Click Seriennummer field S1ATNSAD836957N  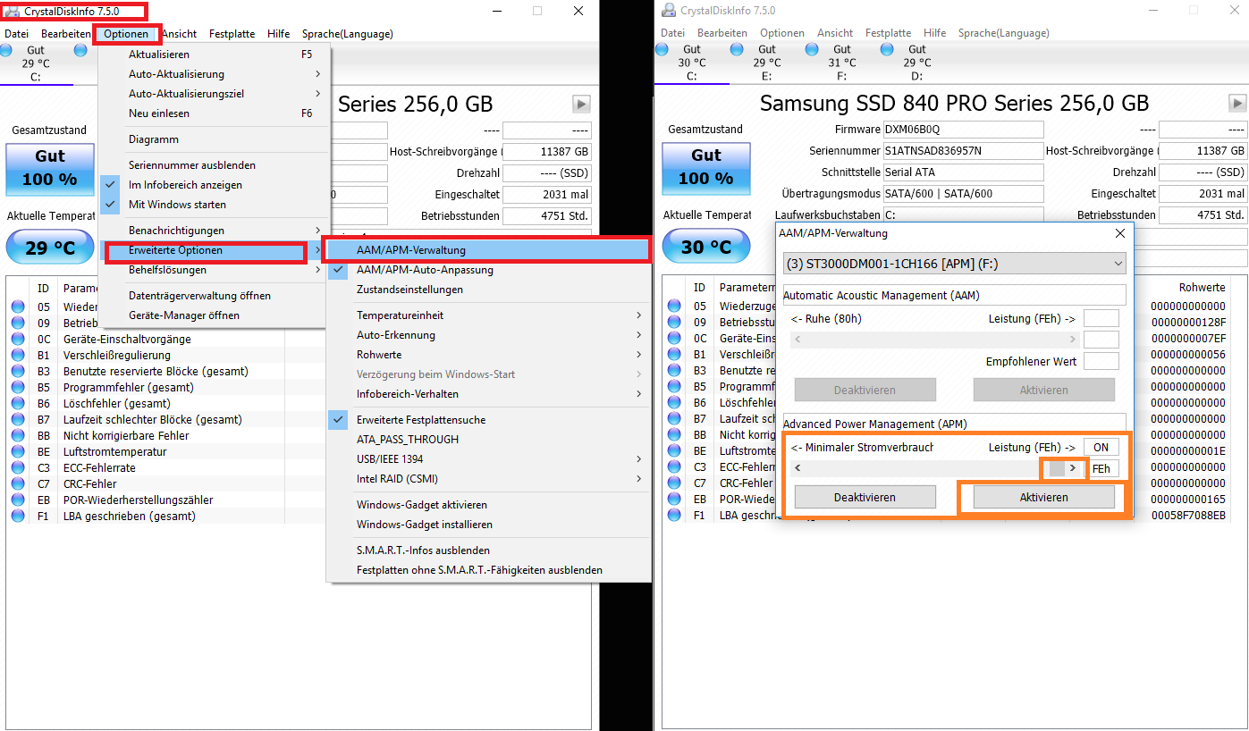963,150
